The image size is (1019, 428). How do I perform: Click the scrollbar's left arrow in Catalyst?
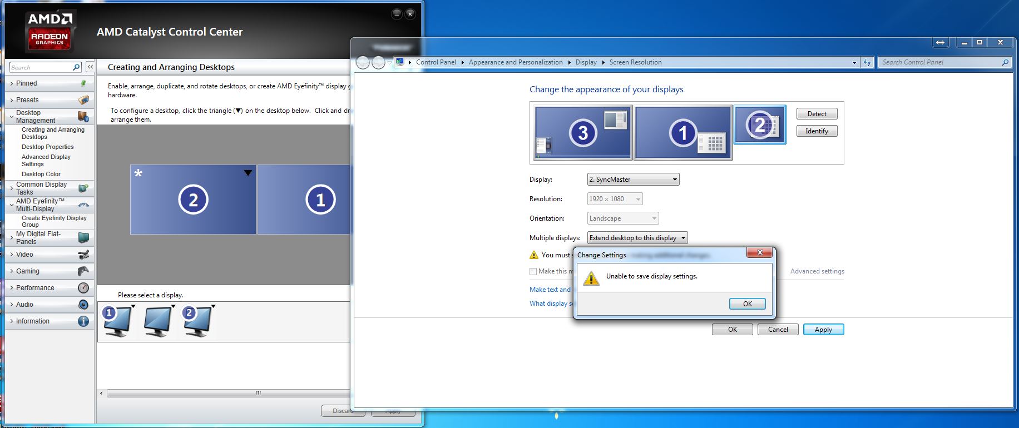(101, 393)
